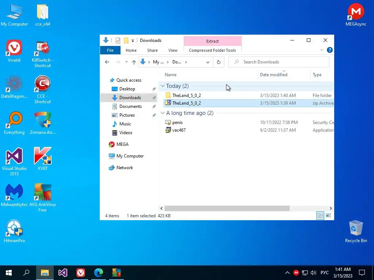The width and height of the screenshot is (374, 280).
Task: Click New folder icon in Explorer title bar
Action: tap(126, 40)
